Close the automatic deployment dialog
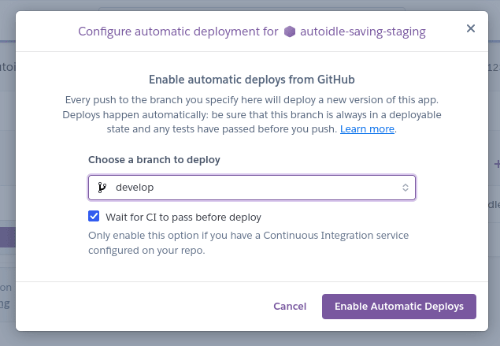The width and height of the screenshot is (500, 346). point(471,29)
